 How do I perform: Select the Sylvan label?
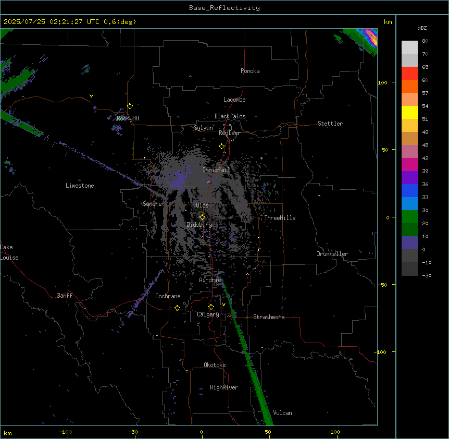203,128
